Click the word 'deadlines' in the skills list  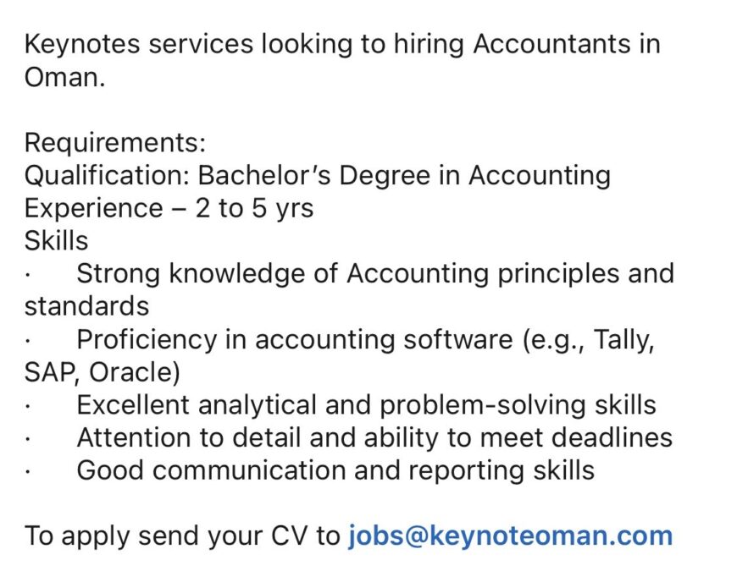(612, 437)
